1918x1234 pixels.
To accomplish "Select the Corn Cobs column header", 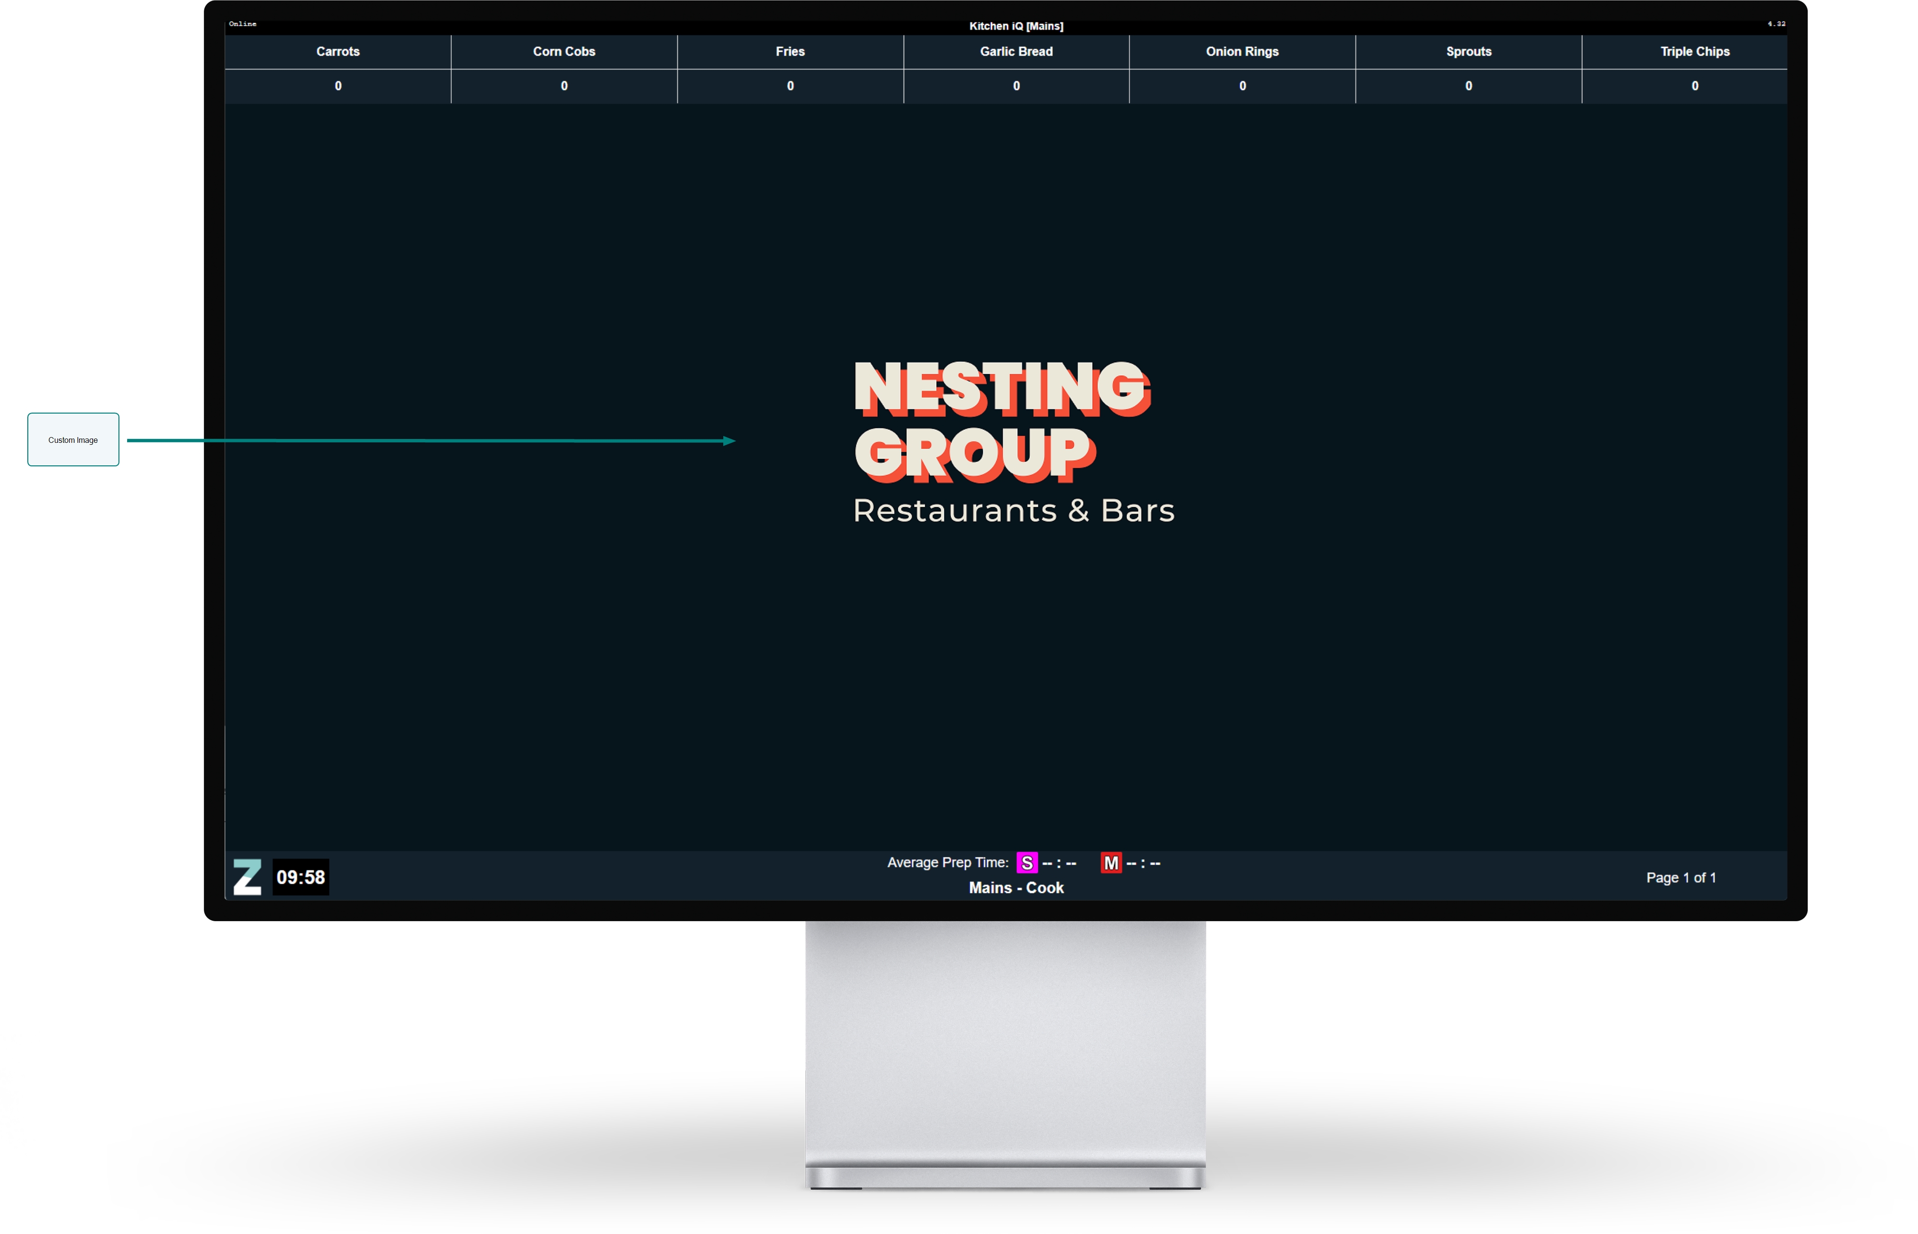I will point(564,51).
